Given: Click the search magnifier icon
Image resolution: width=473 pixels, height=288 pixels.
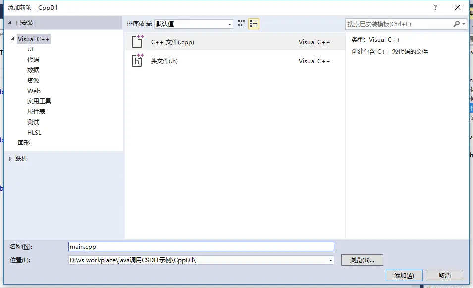Looking at the screenshot, I should pyautogui.click(x=457, y=24).
